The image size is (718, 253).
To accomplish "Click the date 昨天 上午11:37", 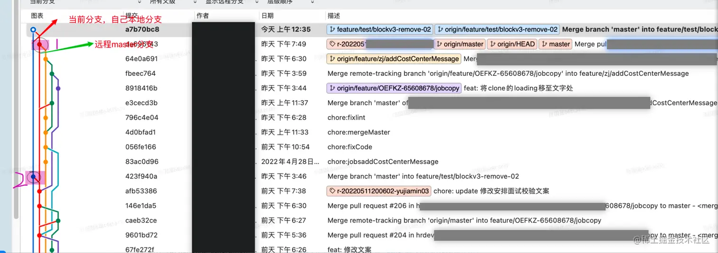I will (285, 103).
